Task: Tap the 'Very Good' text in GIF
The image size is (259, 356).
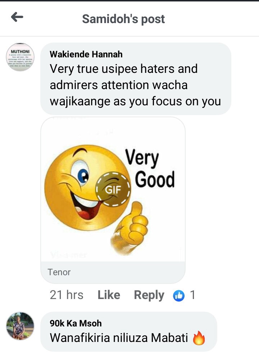Action: [x=150, y=168]
